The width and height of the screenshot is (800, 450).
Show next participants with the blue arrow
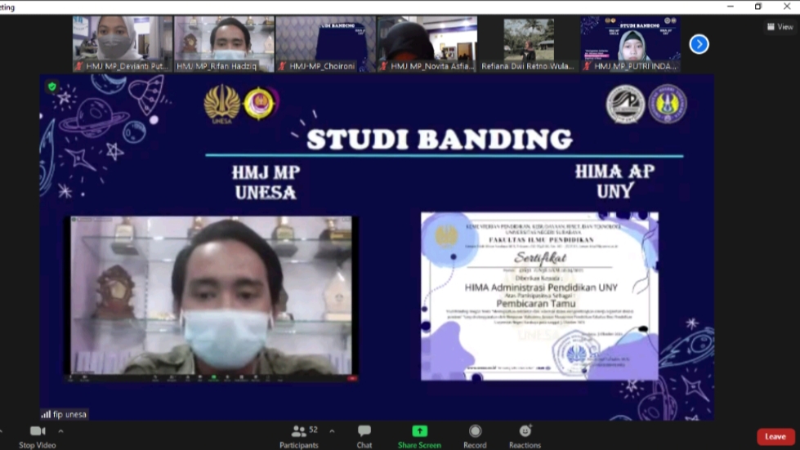coord(699,44)
